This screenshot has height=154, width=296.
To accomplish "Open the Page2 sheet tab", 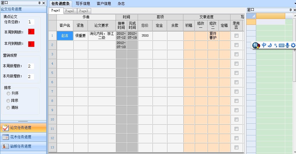I will point(70,11).
